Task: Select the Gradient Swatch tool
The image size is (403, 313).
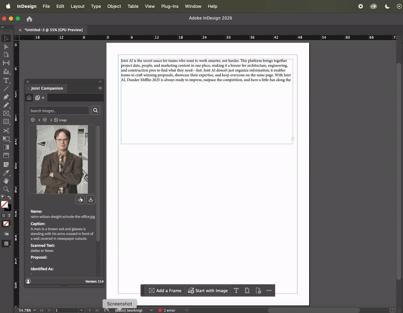Action: [x=6, y=147]
